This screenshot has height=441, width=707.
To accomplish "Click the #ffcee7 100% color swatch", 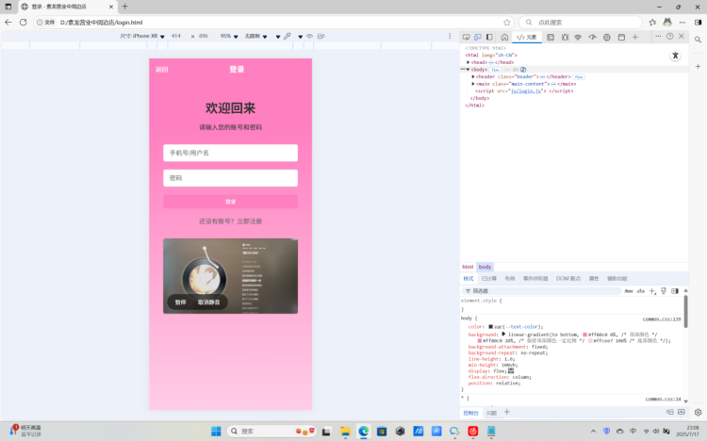I will click(590, 341).
